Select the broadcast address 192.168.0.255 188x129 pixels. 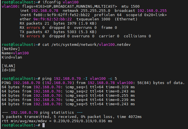[x=152, y=11]
